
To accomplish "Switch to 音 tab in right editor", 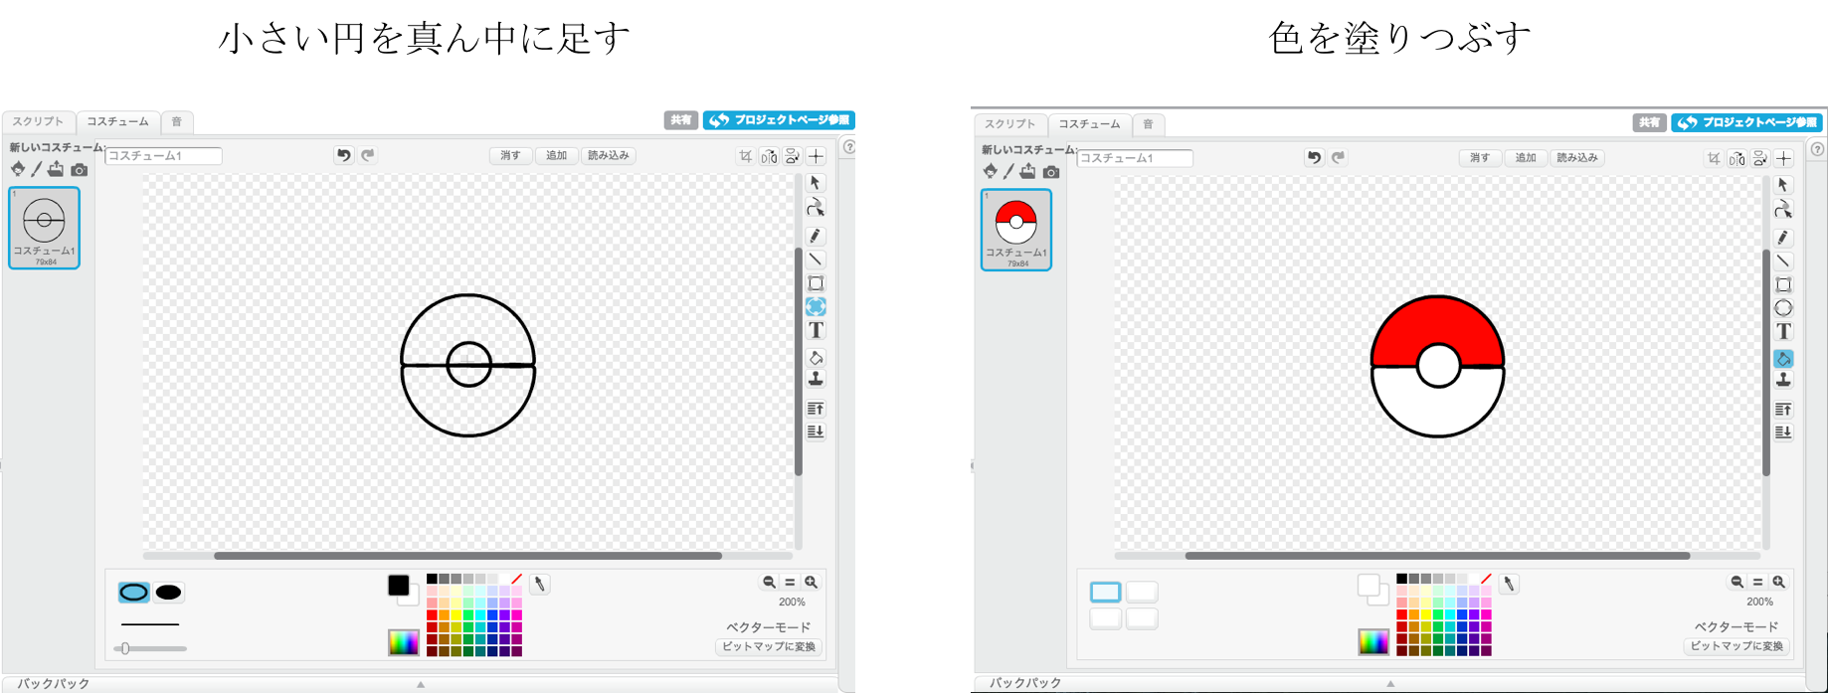I will point(1148,124).
